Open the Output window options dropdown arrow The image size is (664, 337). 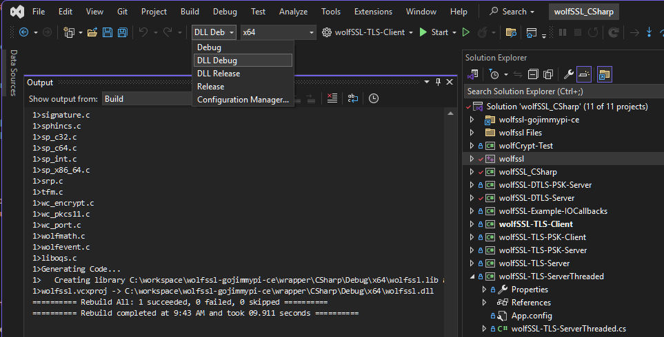pyautogui.click(x=427, y=82)
